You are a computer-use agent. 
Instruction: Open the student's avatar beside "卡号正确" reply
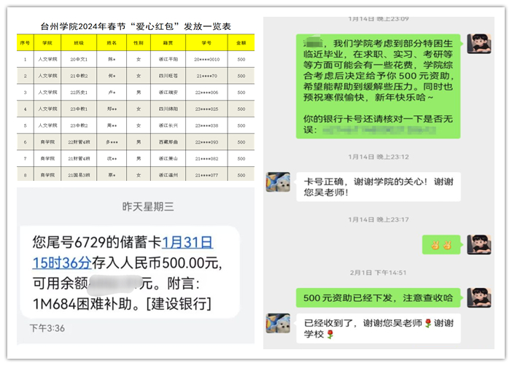(x=279, y=182)
